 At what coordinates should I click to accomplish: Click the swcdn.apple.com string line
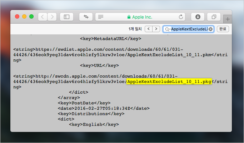click(x=95, y=76)
